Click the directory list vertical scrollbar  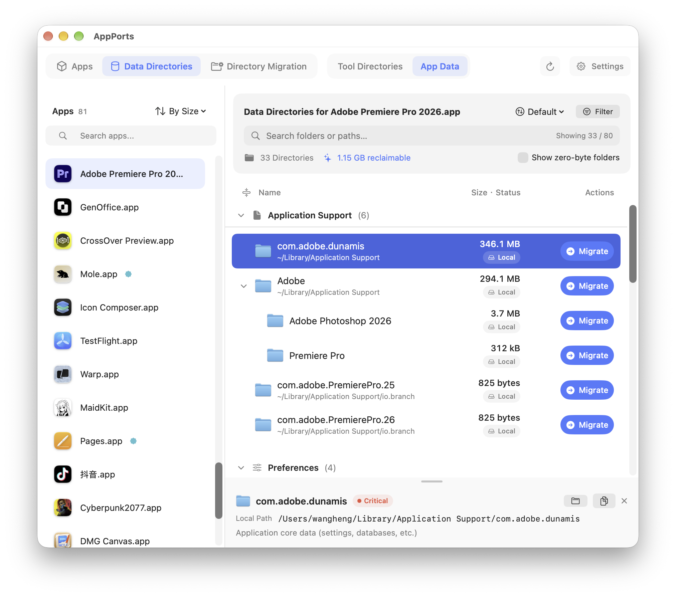[633, 244]
